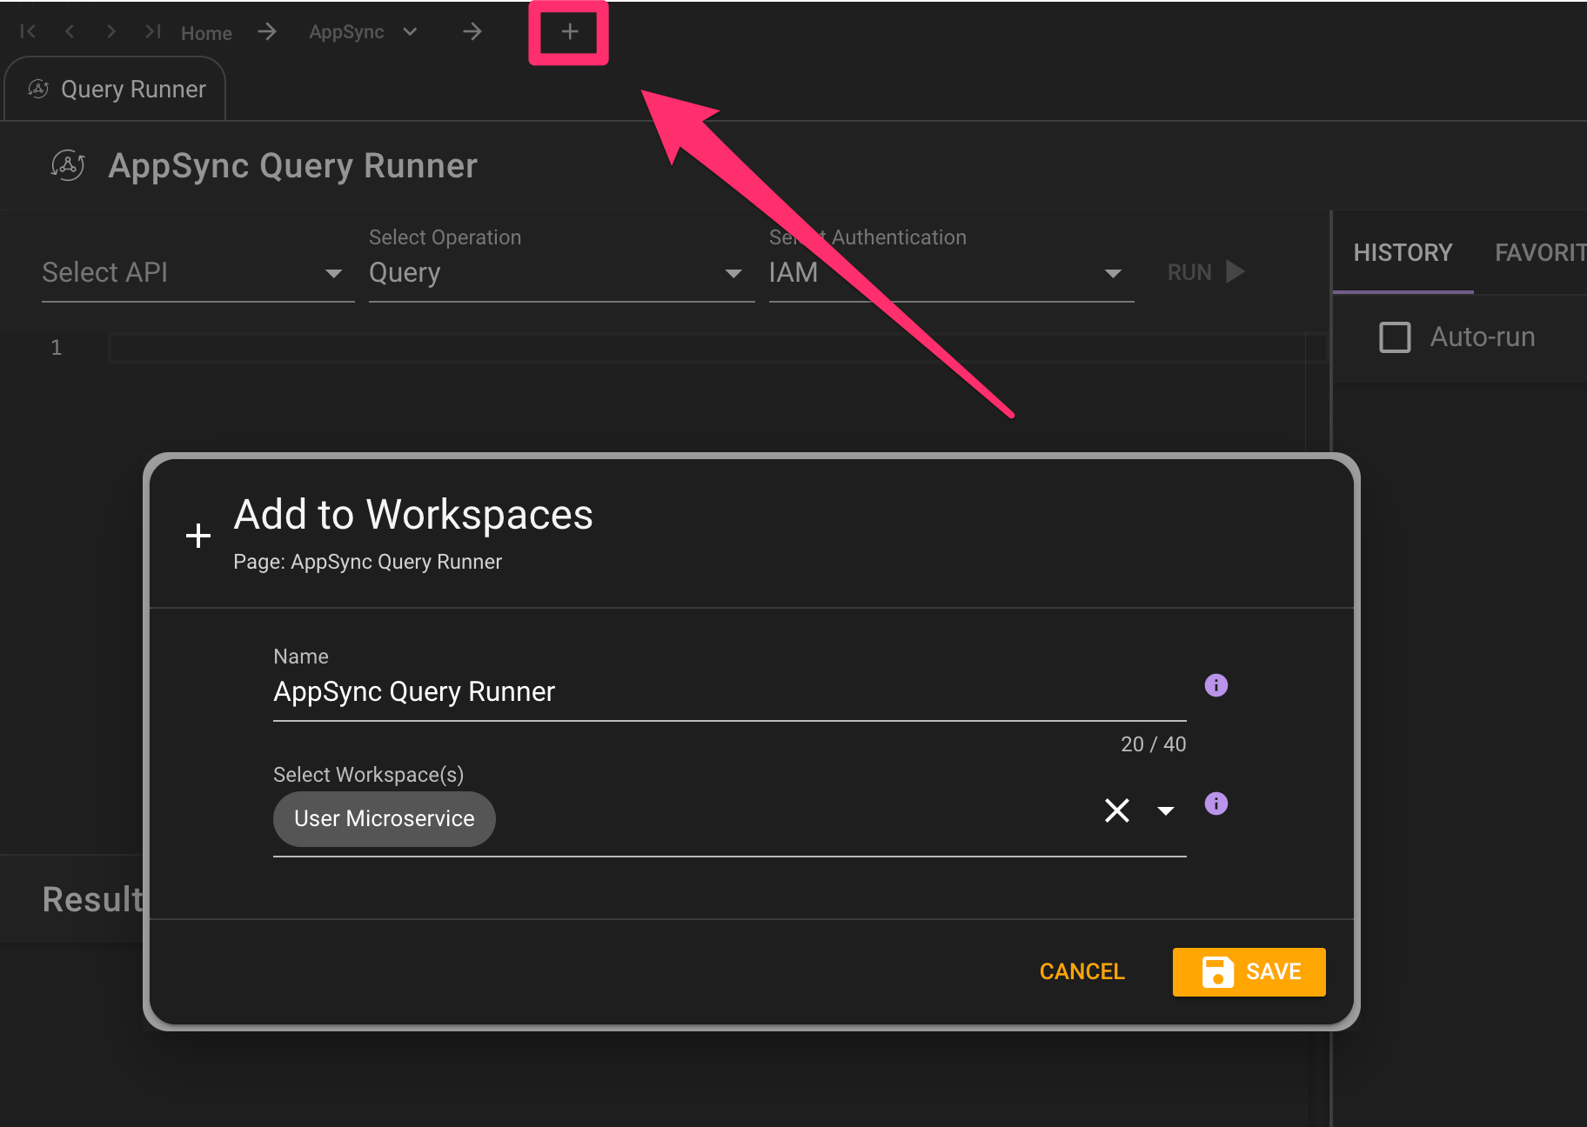
Task: Expand the Select Workspace(s) dropdown arrow
Action: click(x=1166, y=810)
